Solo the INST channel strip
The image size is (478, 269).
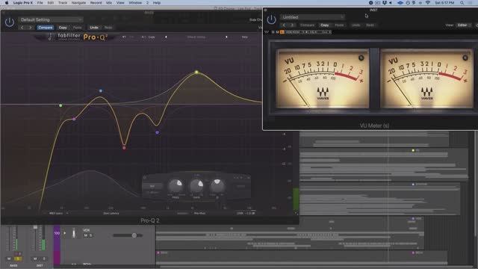point(44,259)
